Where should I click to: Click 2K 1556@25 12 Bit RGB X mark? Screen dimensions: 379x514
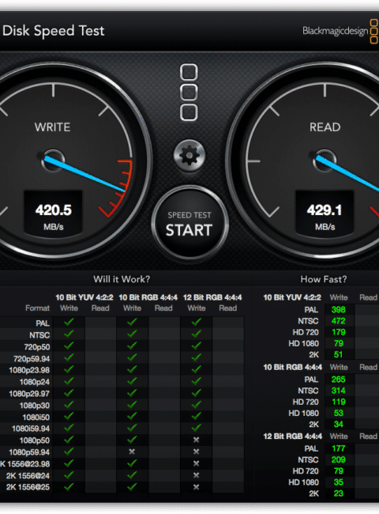(196, 487)
